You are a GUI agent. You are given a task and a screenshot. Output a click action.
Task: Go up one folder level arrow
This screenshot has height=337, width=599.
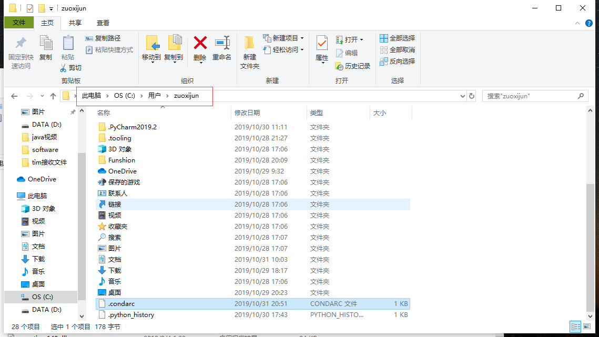tap(53, 96)
